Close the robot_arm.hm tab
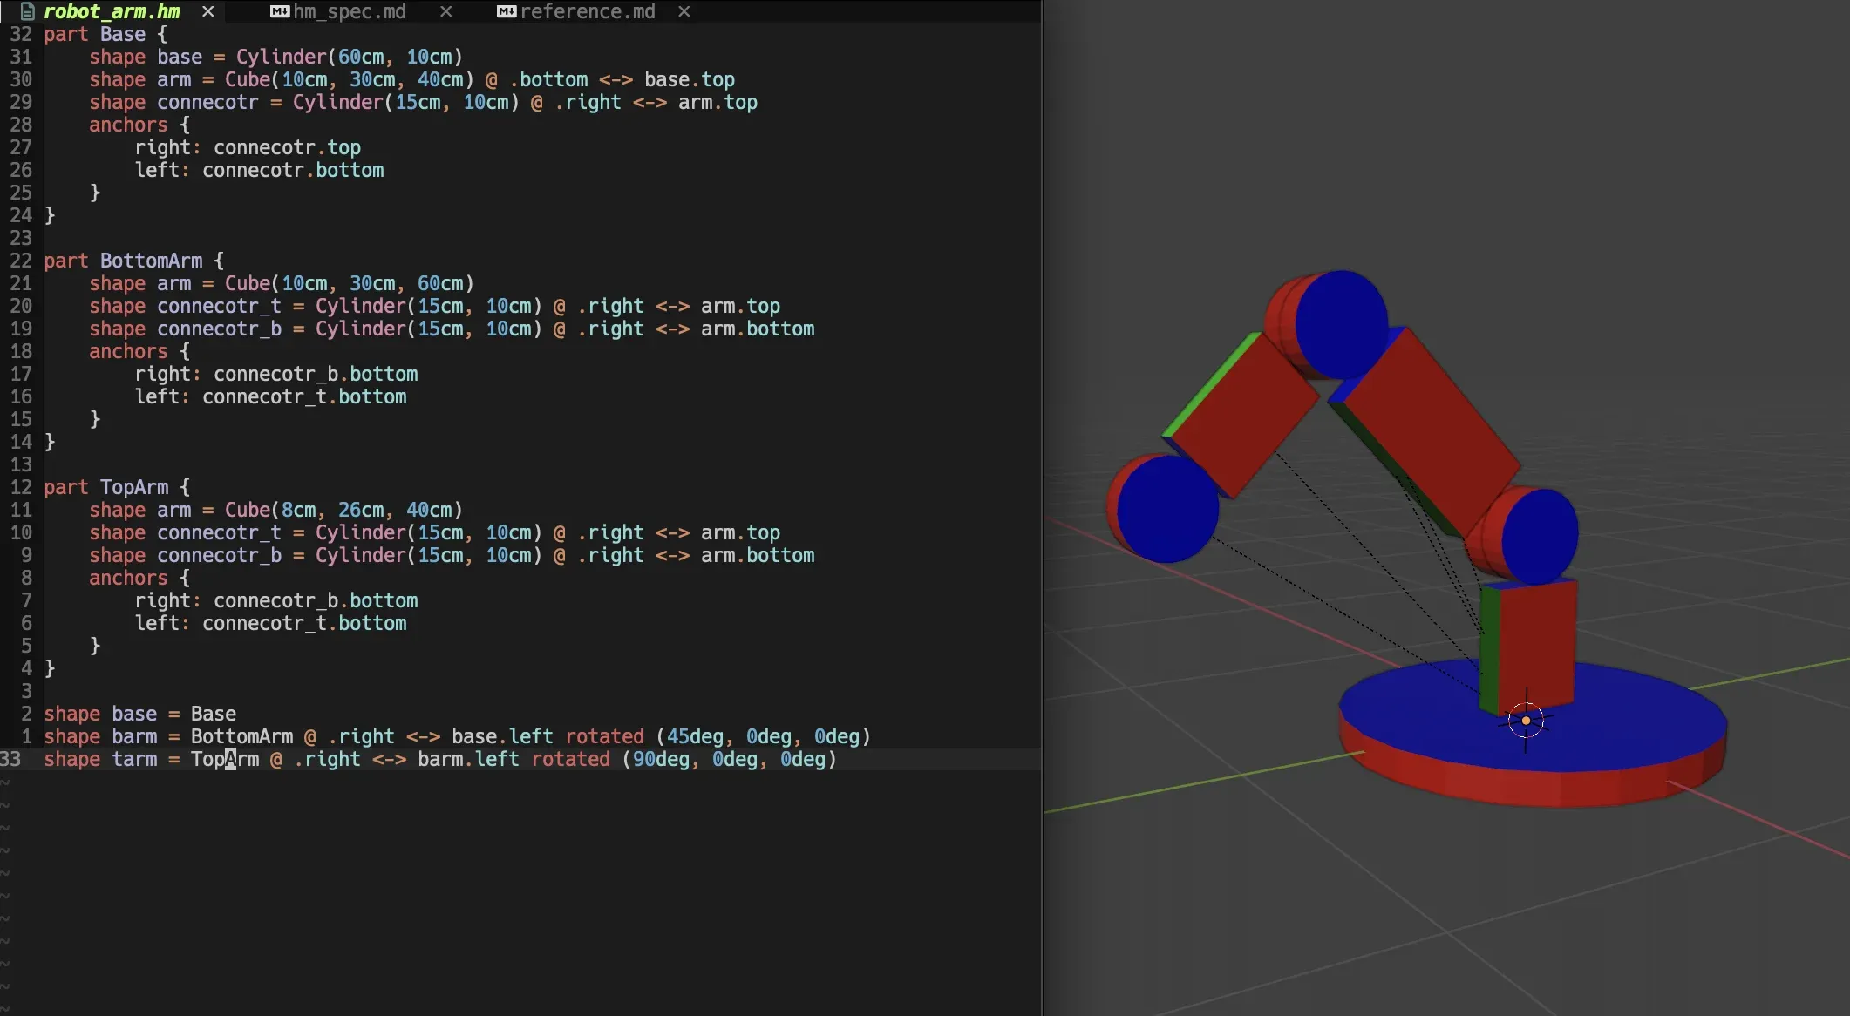The image size is (1850, 1016). tap(207, 11)
